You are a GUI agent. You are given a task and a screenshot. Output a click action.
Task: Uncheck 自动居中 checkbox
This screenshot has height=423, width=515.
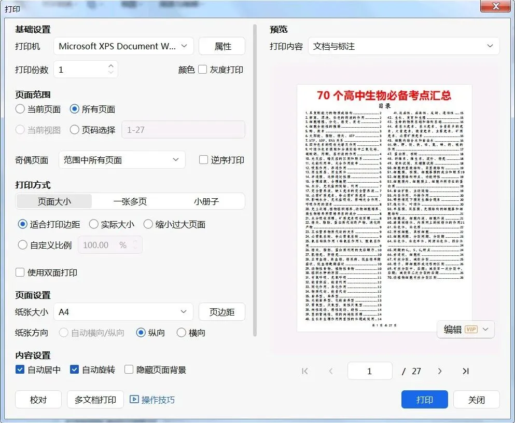tap(20, 370)
